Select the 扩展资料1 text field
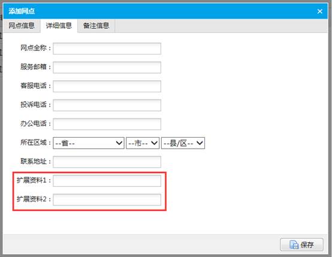Viewport: 332px width, 257px height. click(x=107, y=181)
